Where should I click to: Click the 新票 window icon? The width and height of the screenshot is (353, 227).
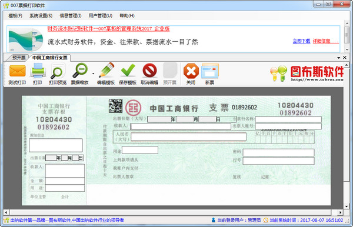pyautogui.click(x=210, y=71)
